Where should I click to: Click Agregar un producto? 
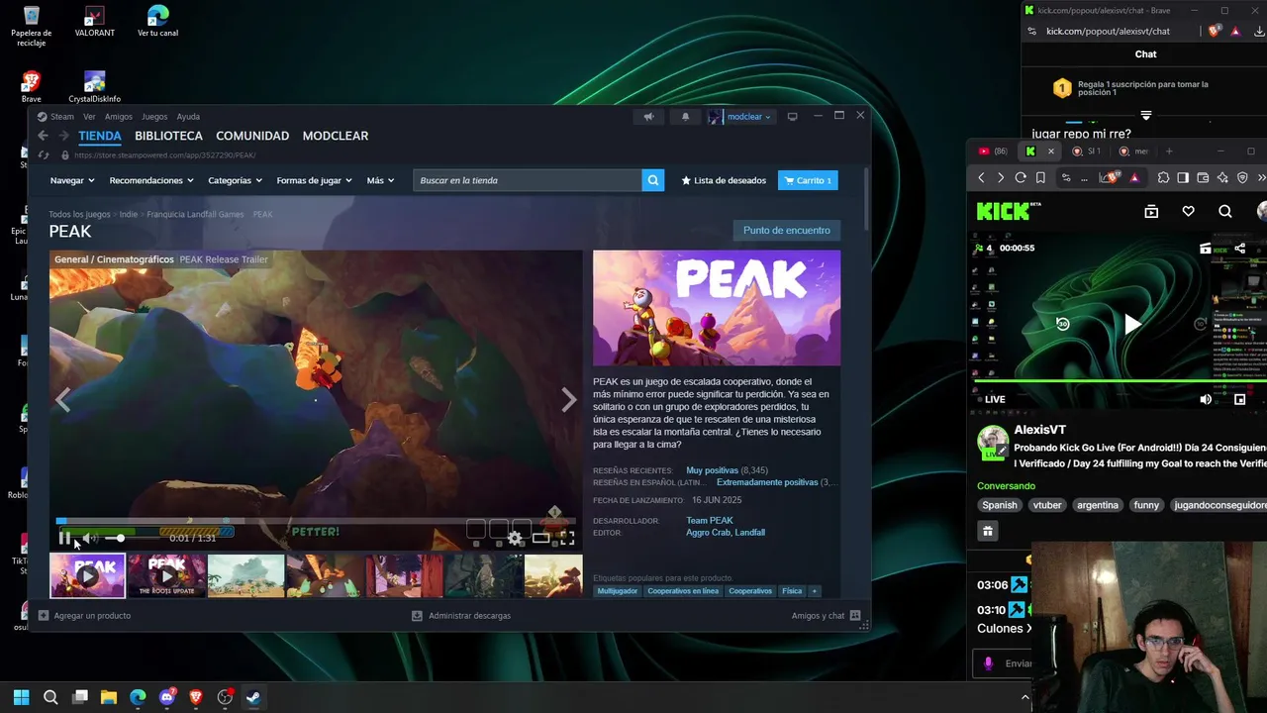tap(84, 616)
